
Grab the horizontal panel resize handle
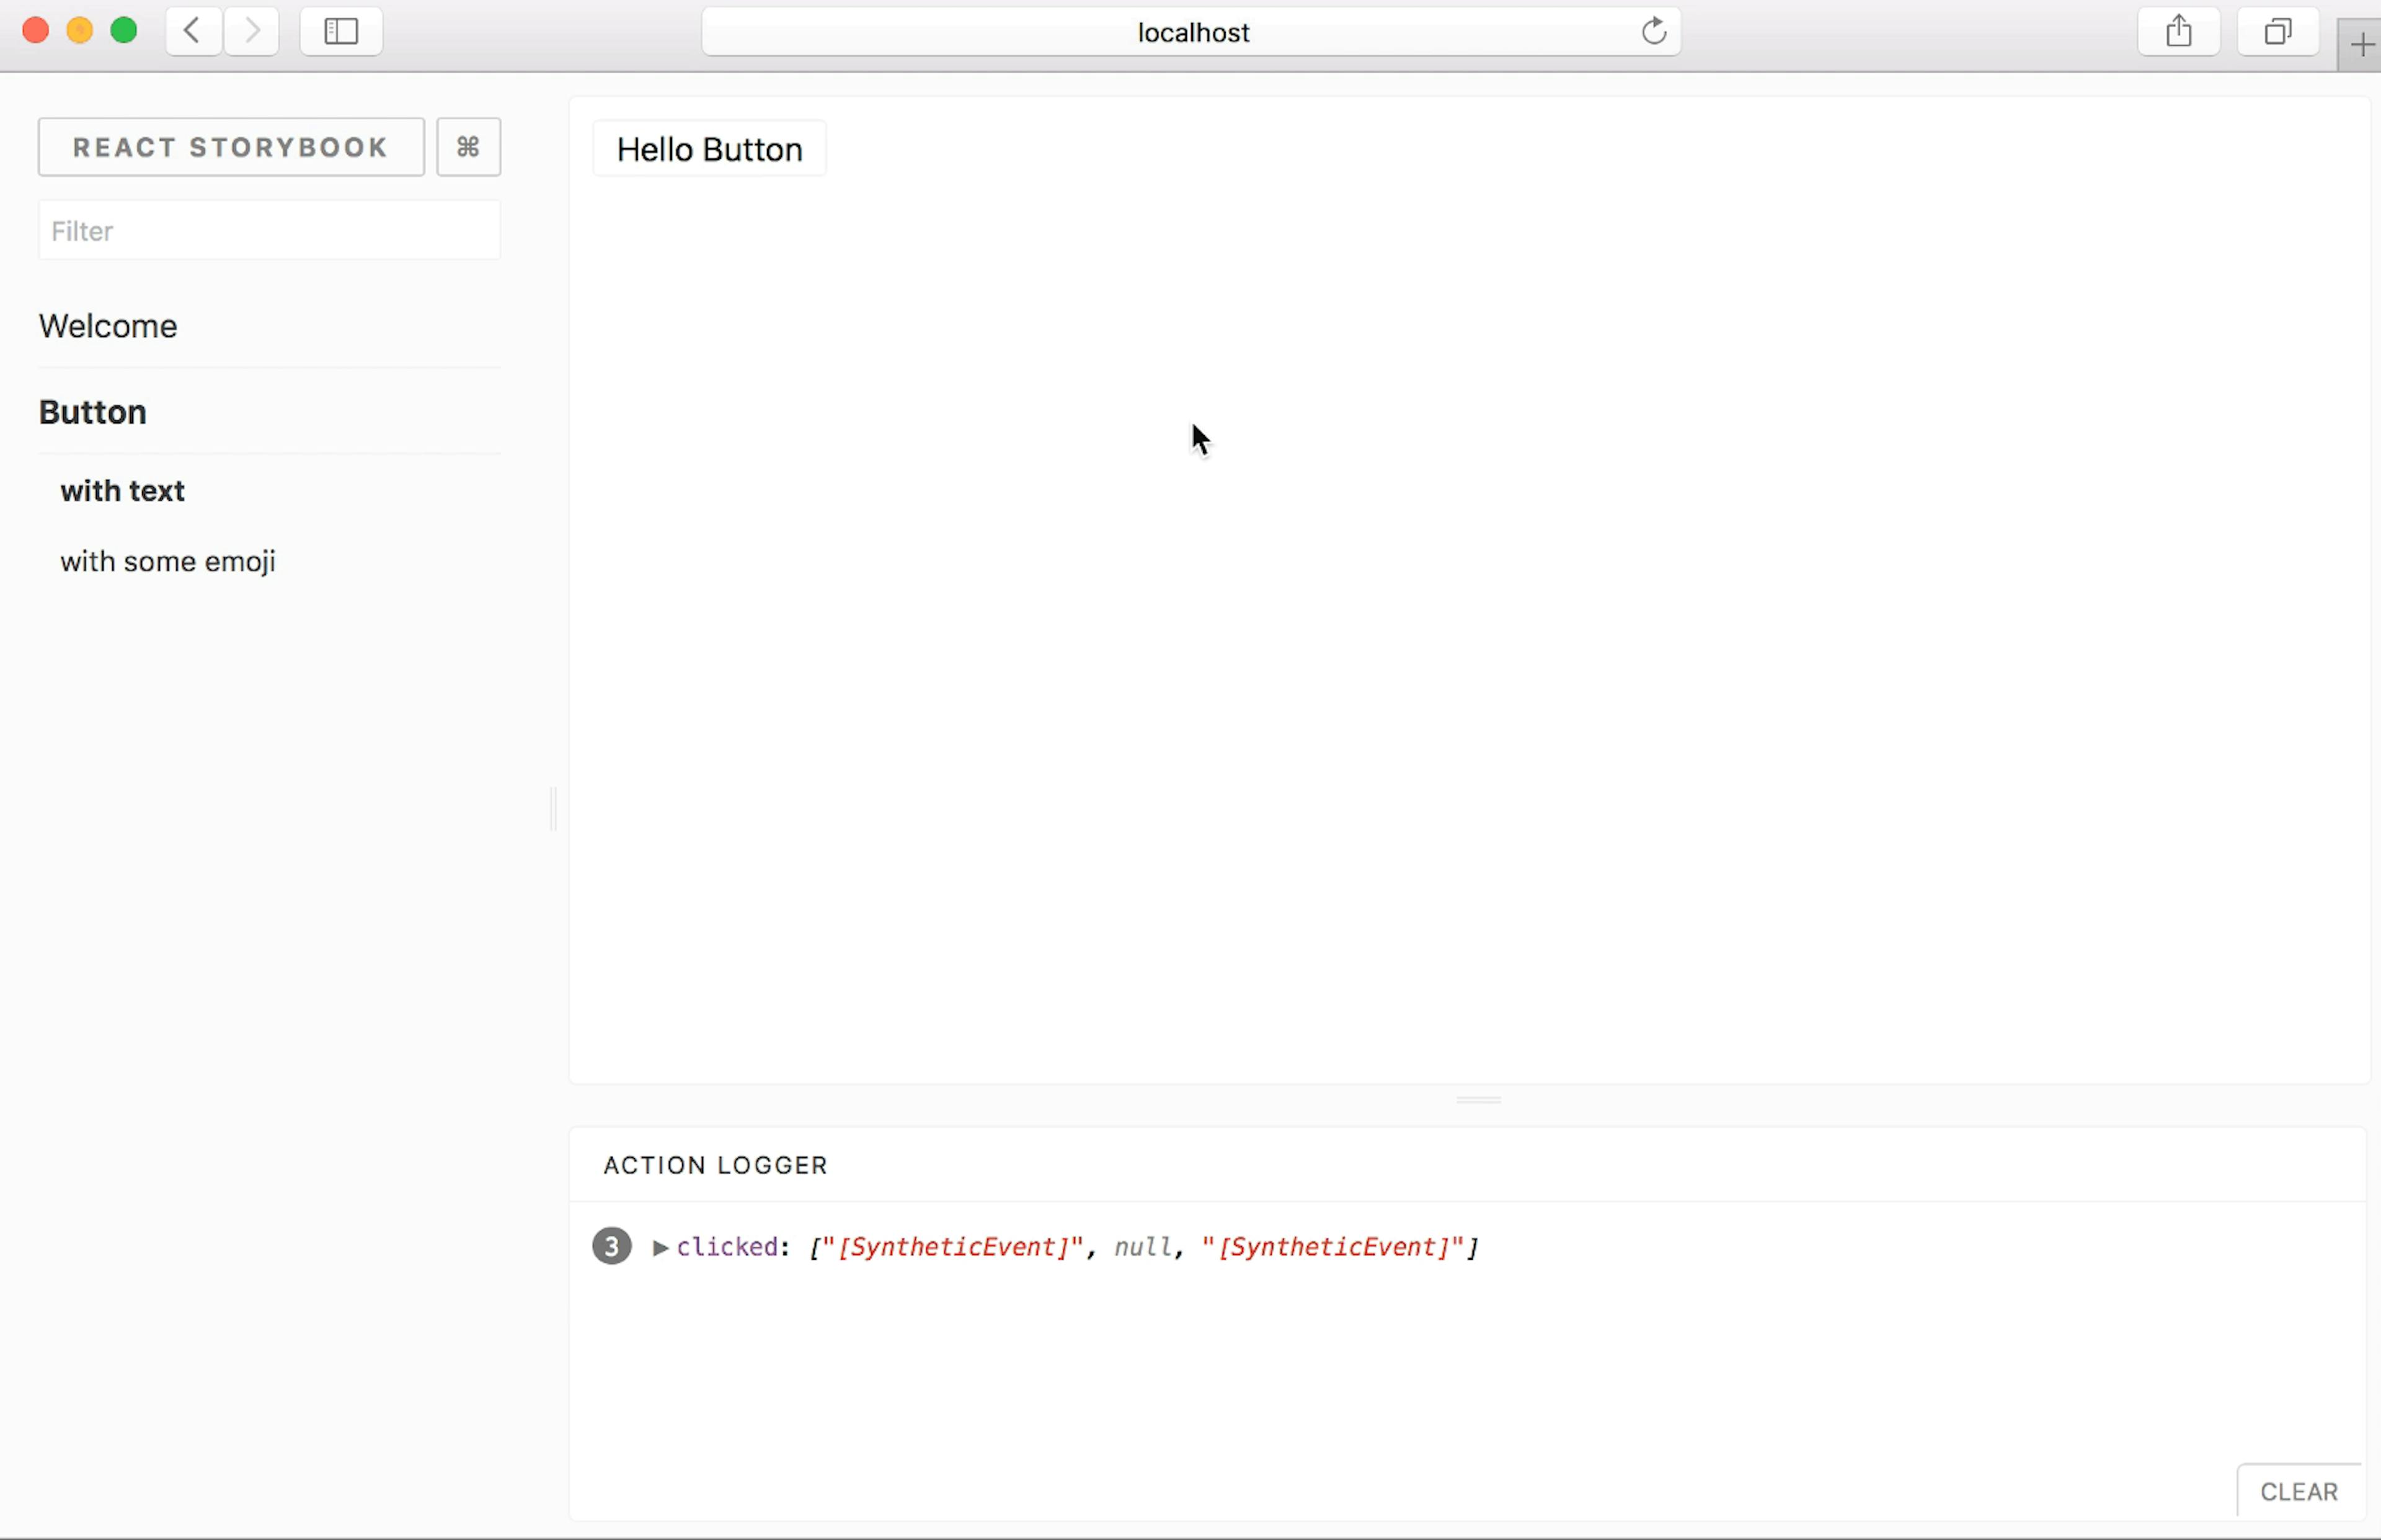[x=1478, y=1100]
